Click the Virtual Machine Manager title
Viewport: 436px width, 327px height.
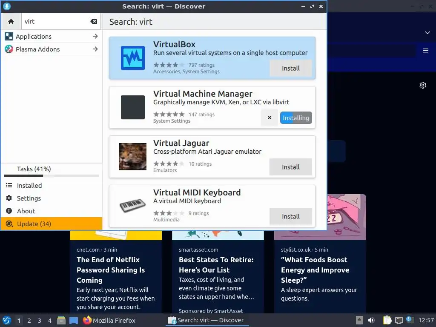click(x=203, y=94)
